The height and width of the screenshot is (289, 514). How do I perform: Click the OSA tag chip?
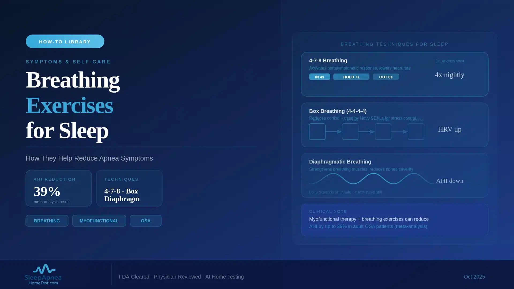146,221
